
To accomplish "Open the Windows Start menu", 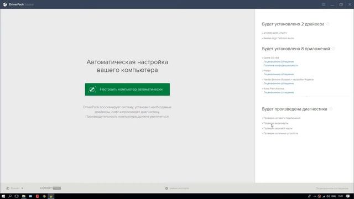I will tap(3, 196).
